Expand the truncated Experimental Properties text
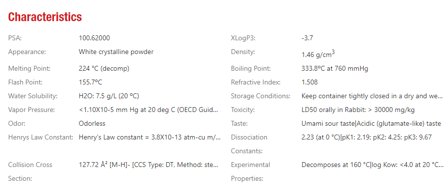This screenshot has width=448, height=195. tap(372, 165)
